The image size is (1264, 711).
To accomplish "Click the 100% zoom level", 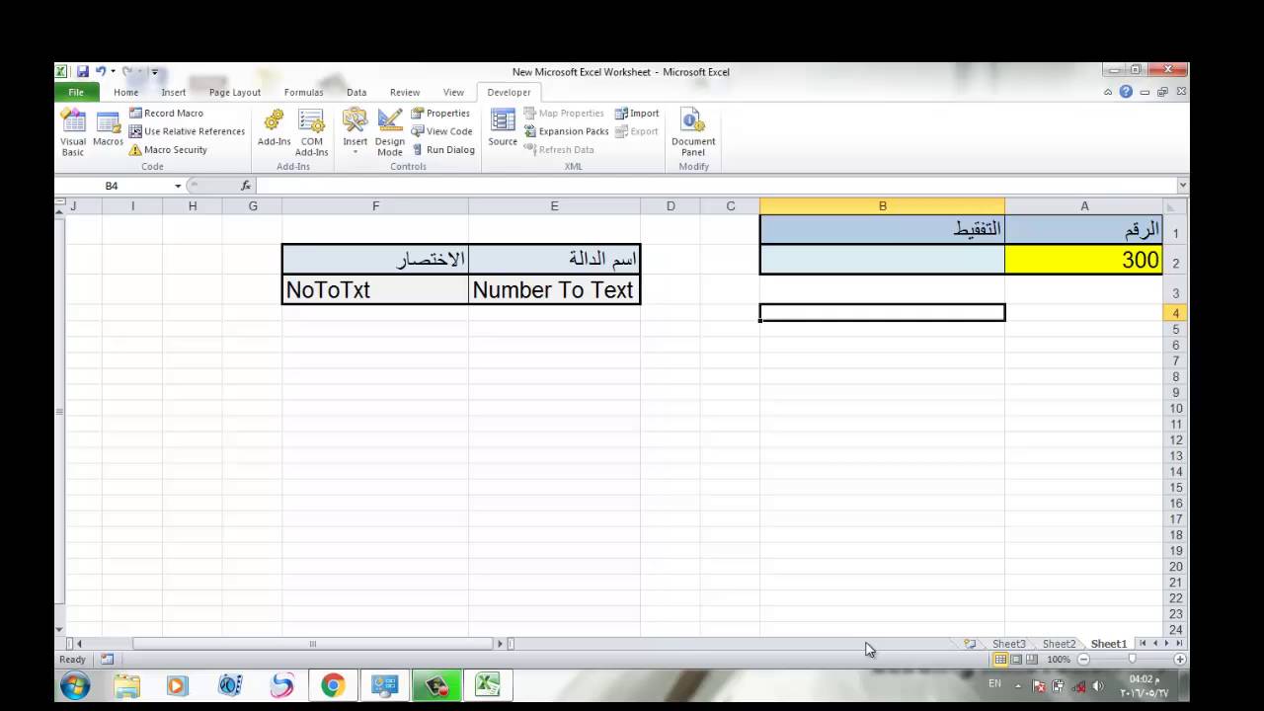I will click(1059, 659).
